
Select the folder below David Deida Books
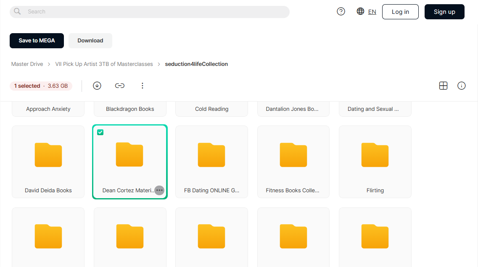pos(48,236)
